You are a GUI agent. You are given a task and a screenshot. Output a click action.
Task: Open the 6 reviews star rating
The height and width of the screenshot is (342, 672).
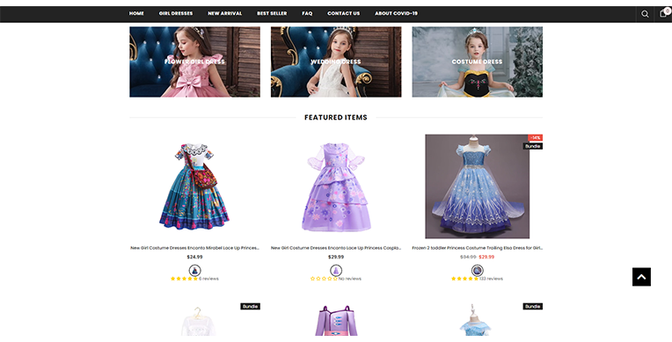(x=194, y=279)
